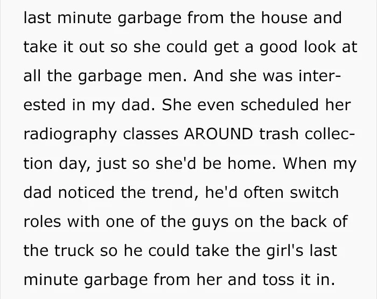This screenshot has width=377, height=299.
Task: Click the word "good" before "look"
Action: (x=278, y=48)
